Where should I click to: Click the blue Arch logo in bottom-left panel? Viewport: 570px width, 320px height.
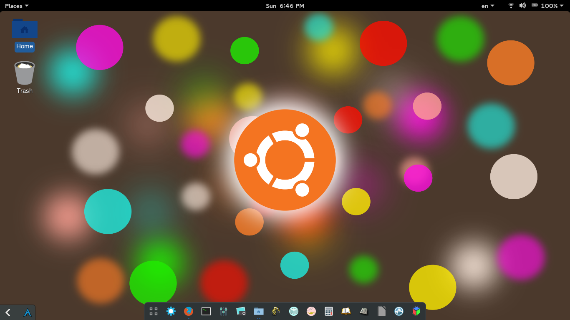click(x=28, y=312)
